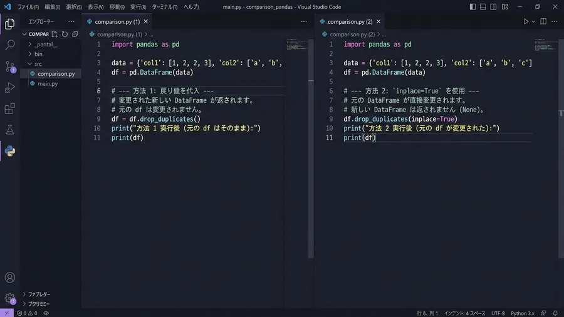Change UTF-8 file encoding
Screen dimensions: 564x317
click(498, 313)
